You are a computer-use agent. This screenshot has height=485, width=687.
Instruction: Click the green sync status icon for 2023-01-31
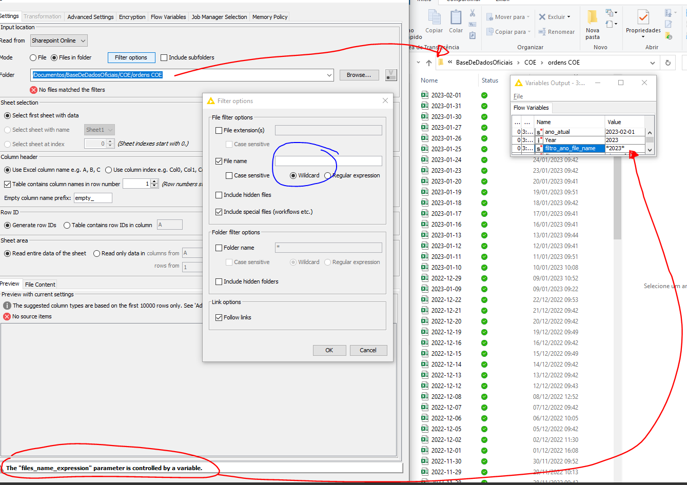click(x=484, y=106)
